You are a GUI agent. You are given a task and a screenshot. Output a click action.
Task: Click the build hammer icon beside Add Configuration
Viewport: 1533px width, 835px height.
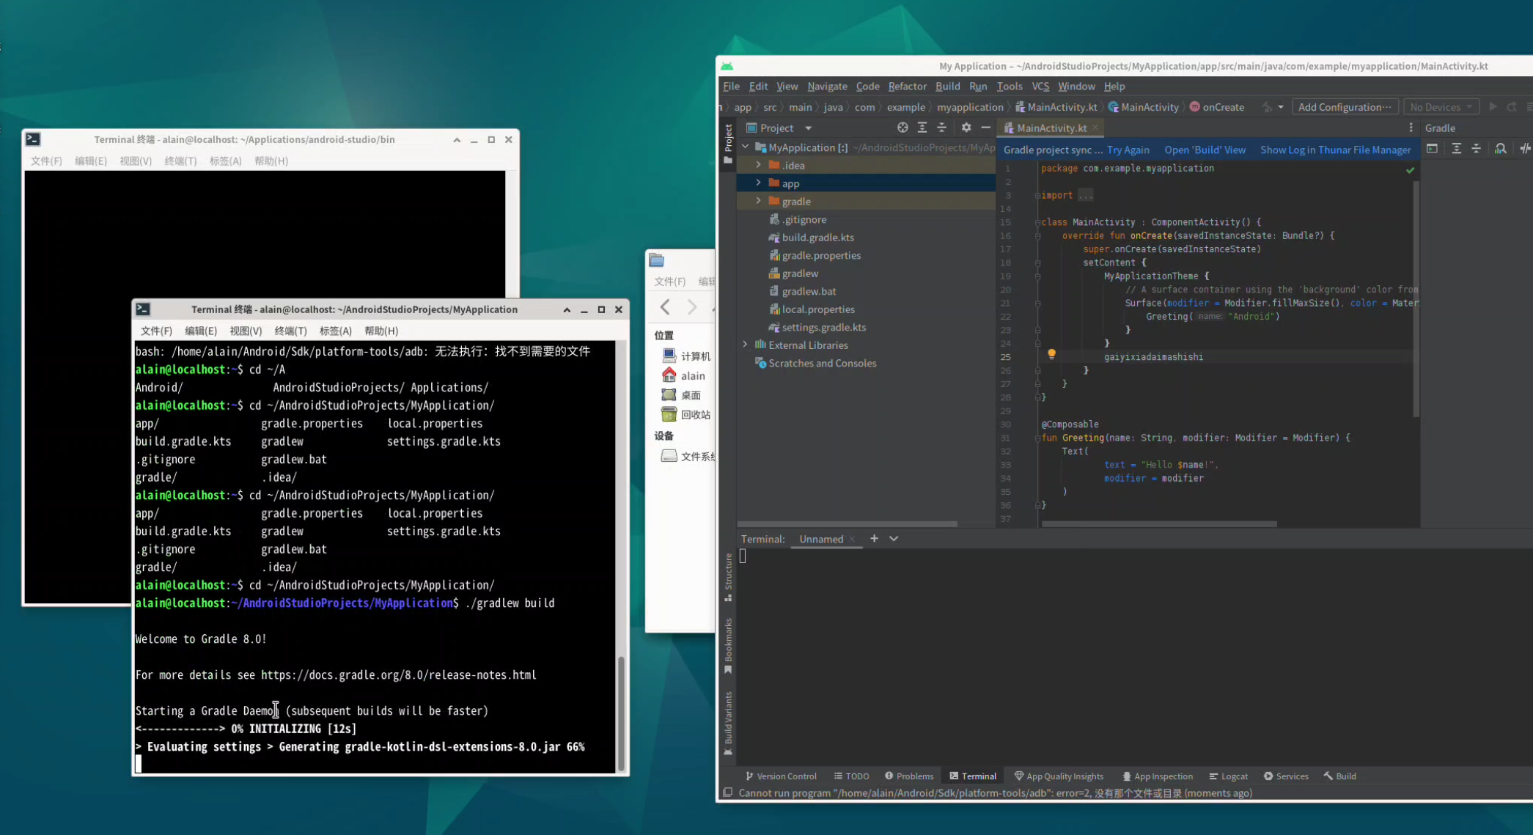(1267, 107)
